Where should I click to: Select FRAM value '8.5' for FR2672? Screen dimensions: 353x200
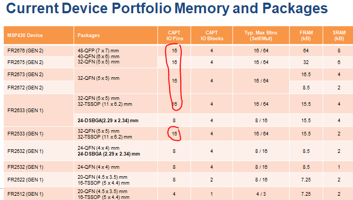coord(306,88)
